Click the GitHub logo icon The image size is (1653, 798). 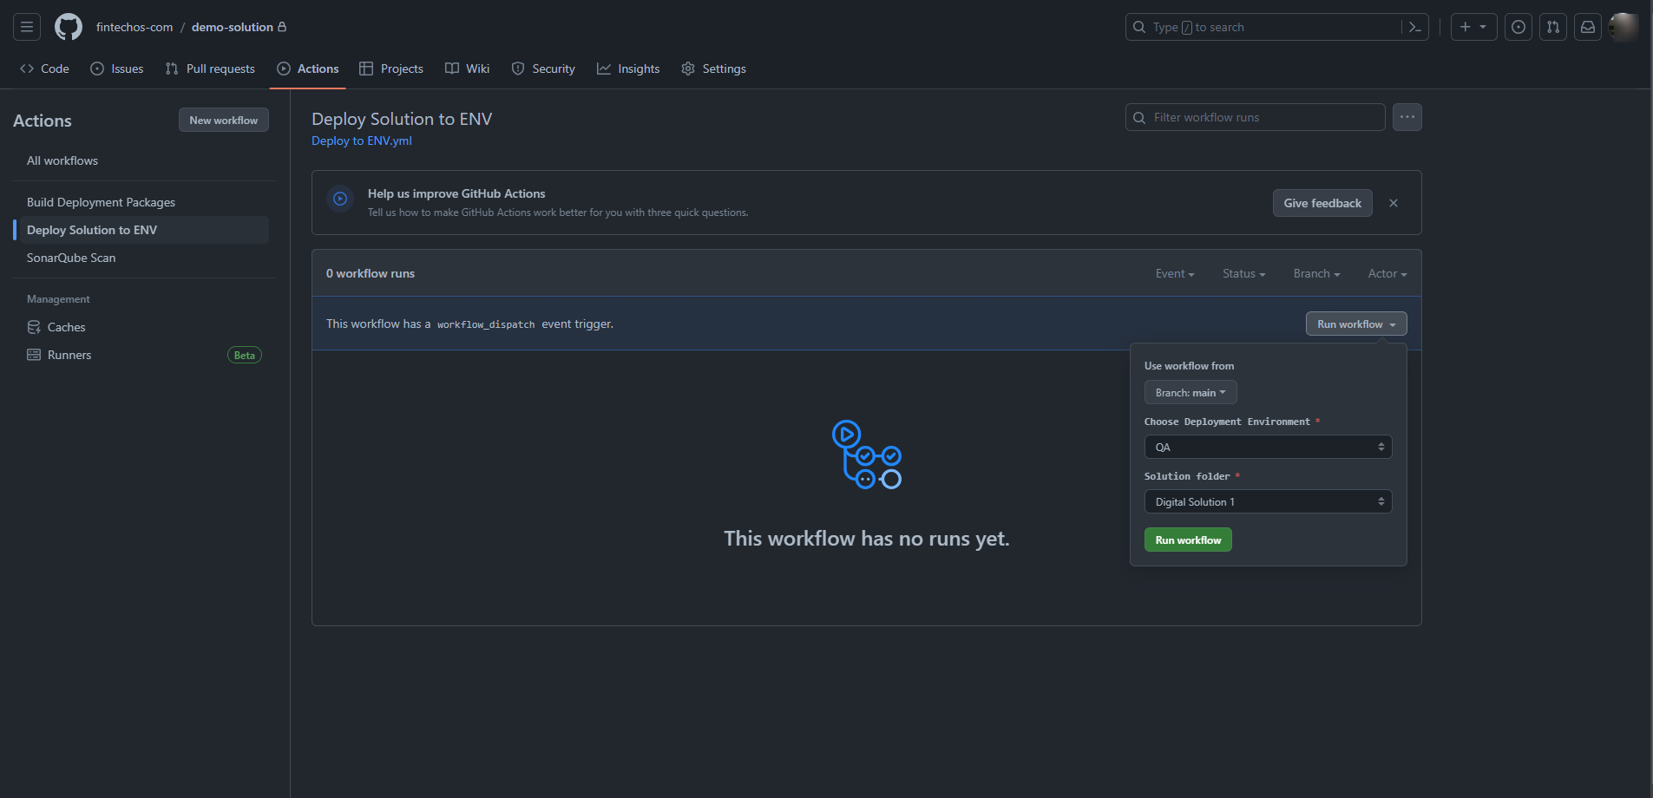click(69, 27)
